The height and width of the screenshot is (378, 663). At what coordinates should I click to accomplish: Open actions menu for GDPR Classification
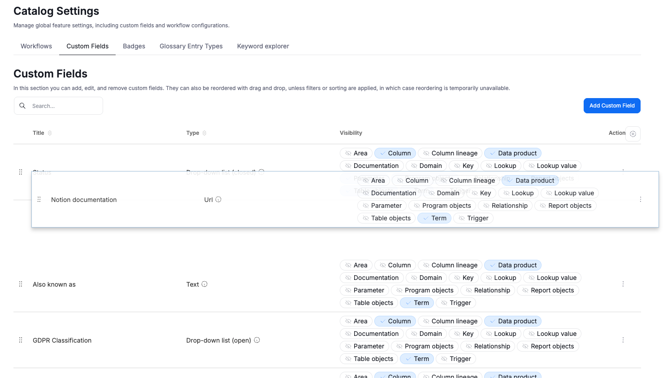[x=623, y=340]
